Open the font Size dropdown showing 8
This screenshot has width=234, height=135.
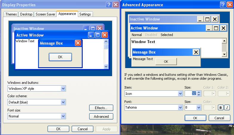click(x=199, y=107)
